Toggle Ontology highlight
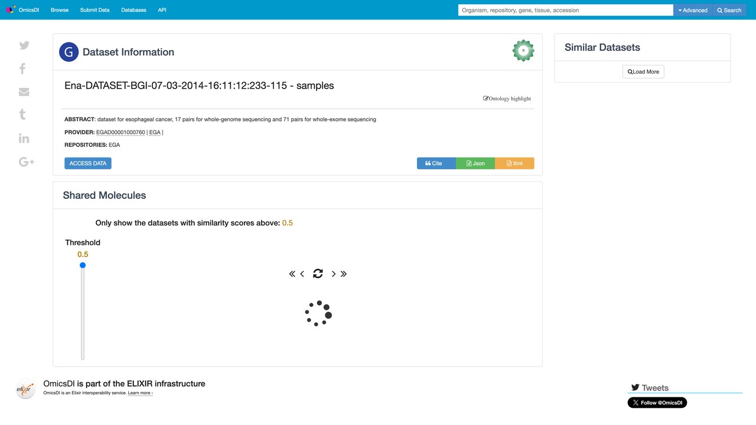This screenshot has height=425, width=756. (507, 99)
